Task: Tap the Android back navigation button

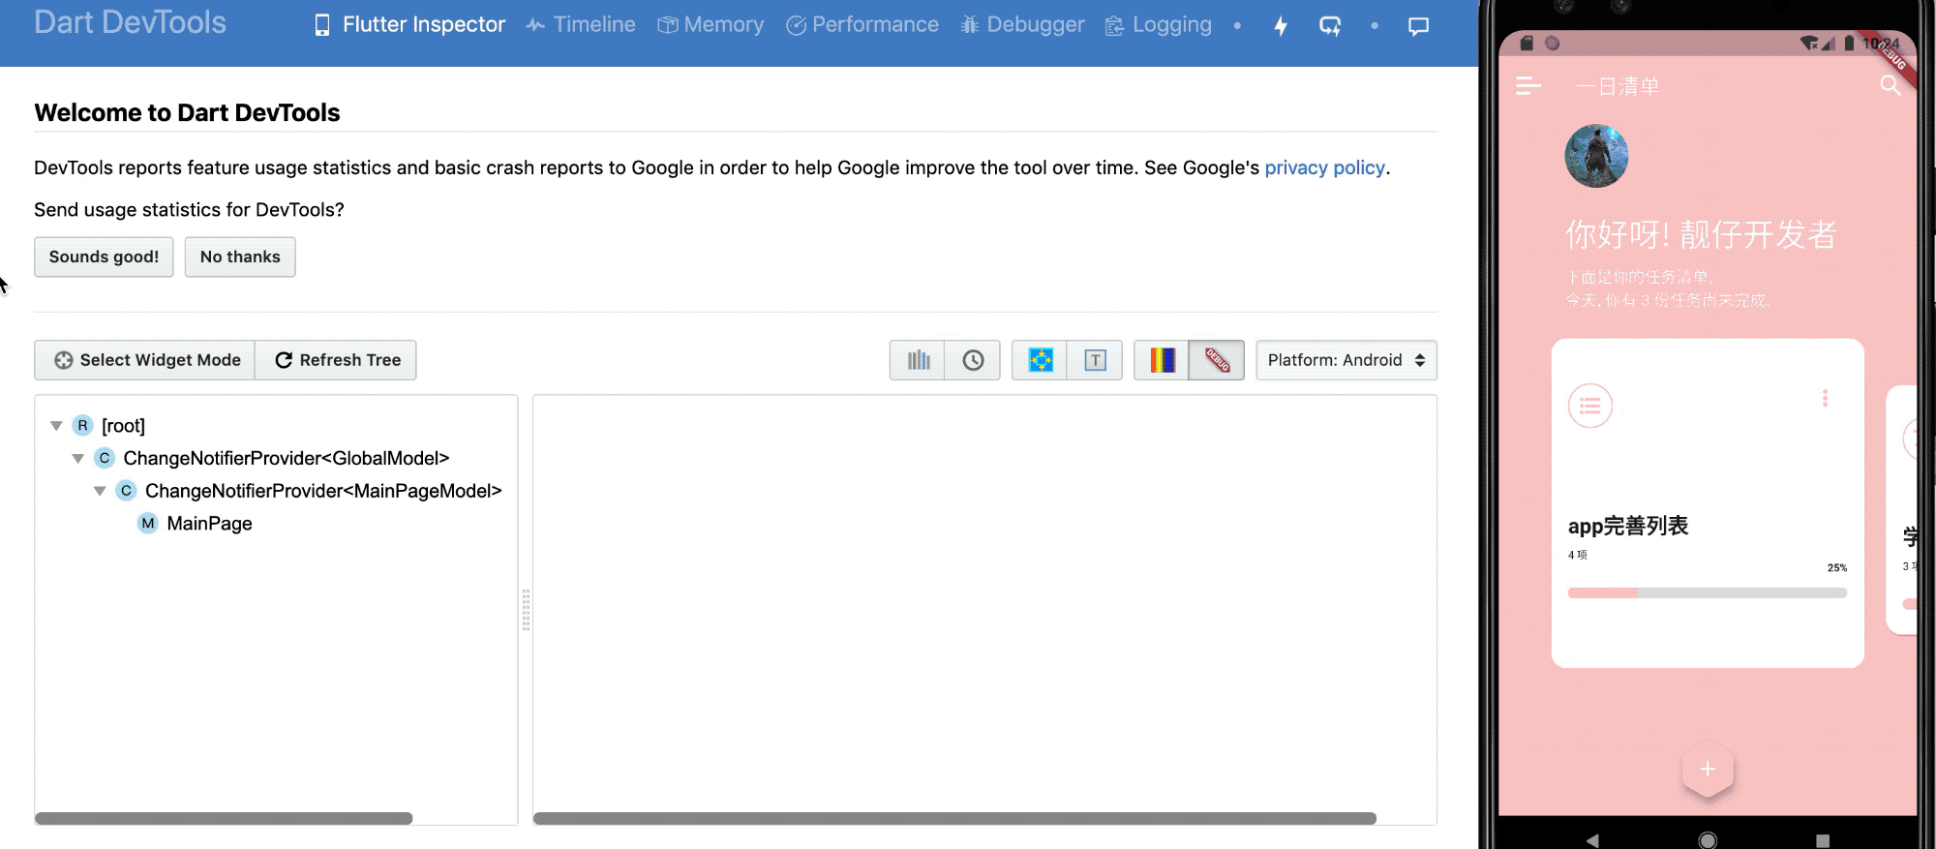Action: (x=1592, y=840)
